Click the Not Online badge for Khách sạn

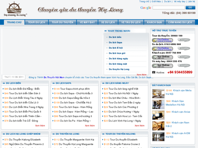pyautogui.click(x=162, y=57)
